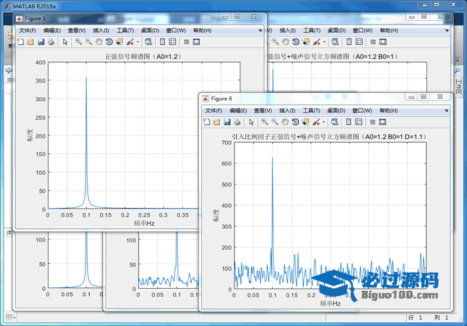The height and width of the screenshot is (326, 467).
Task: Expand brush options dropdown arrow in Figure 6
Action: click(323, 122)
